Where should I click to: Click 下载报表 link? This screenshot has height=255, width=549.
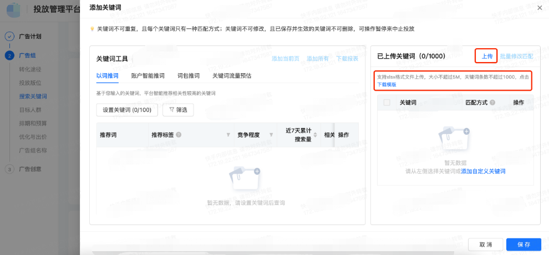click(347, 59)
